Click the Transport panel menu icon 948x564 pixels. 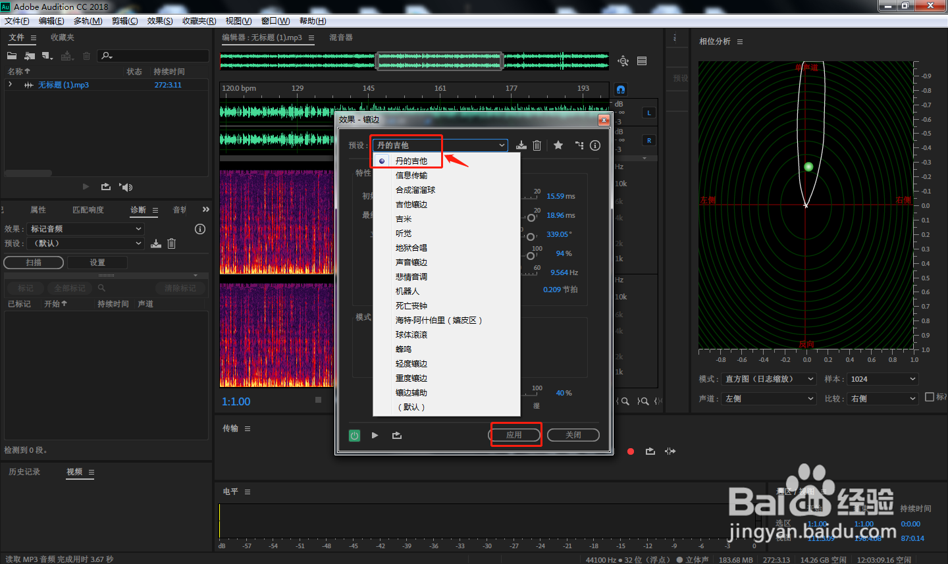(x=248, y=428)
